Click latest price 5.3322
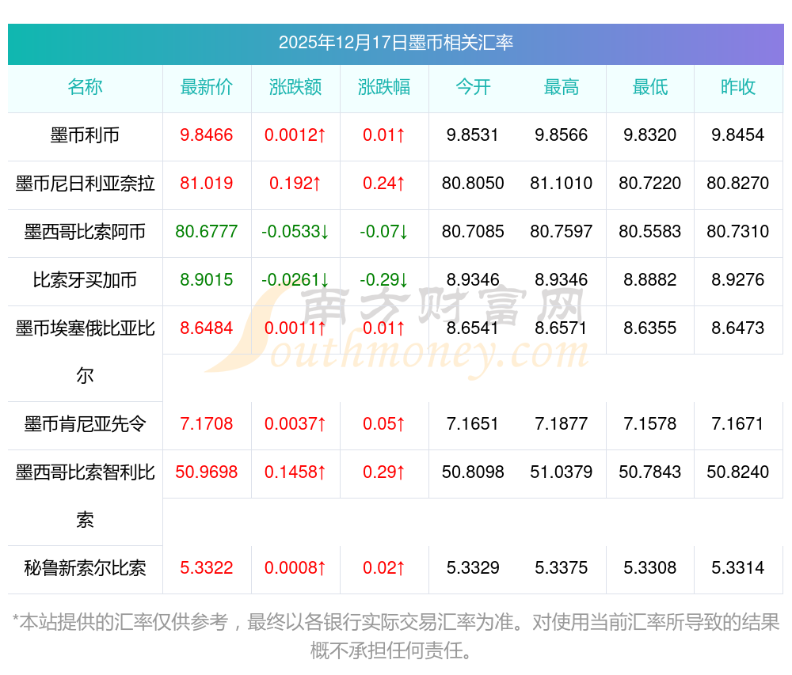Image resolution: width=792 pixels, height=675 pixels. pyautogui.click(x=206, y=568)
